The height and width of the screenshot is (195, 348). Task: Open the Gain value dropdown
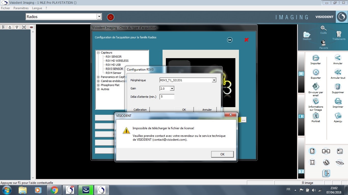(172, 88)
